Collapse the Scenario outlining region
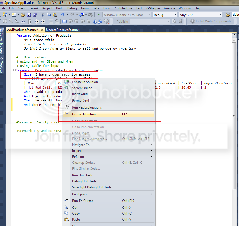 click(14, 70)
